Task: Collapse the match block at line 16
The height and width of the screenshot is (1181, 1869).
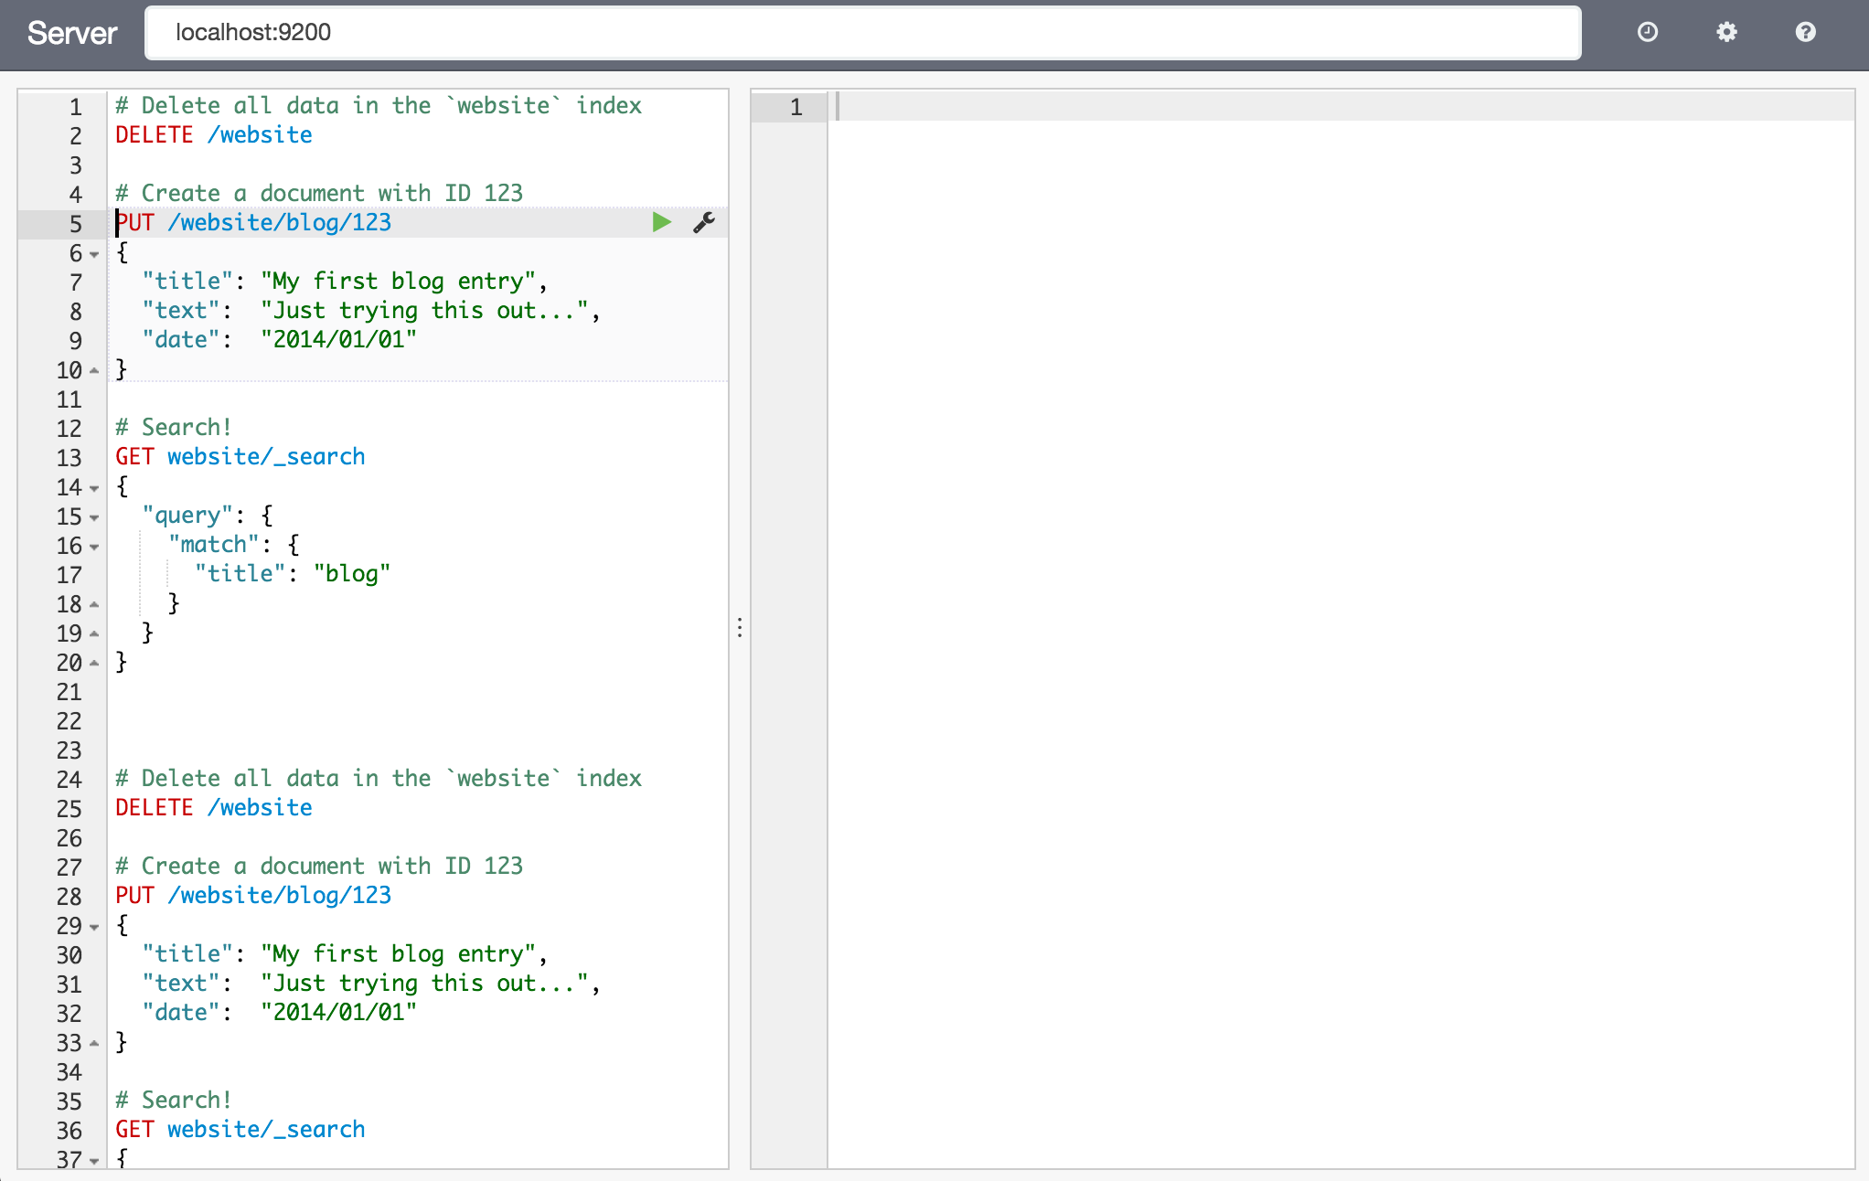Action: [93, 546]
